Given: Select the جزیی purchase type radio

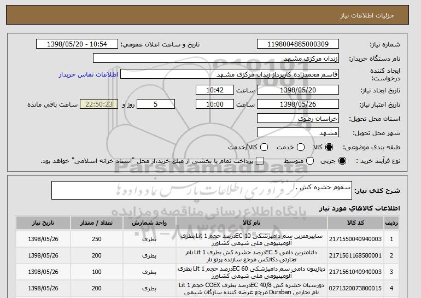Looking at the screenshot, I should pos(342,161).
